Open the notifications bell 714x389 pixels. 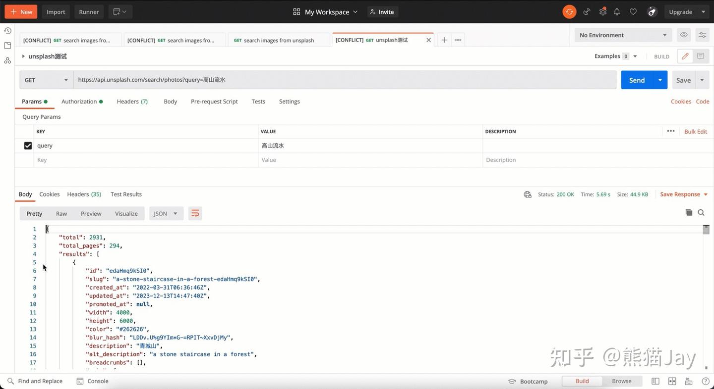[617, 12]
